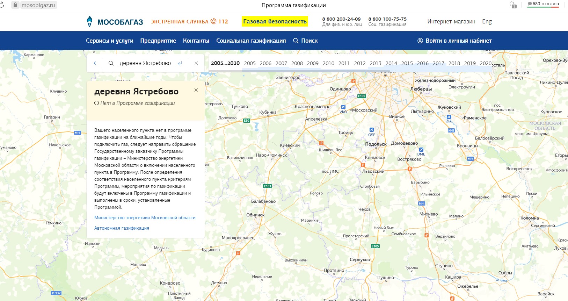Select year 2006 on the timeline
The width and height of the screenshot is (568, 301).
[x=265, y=63]
